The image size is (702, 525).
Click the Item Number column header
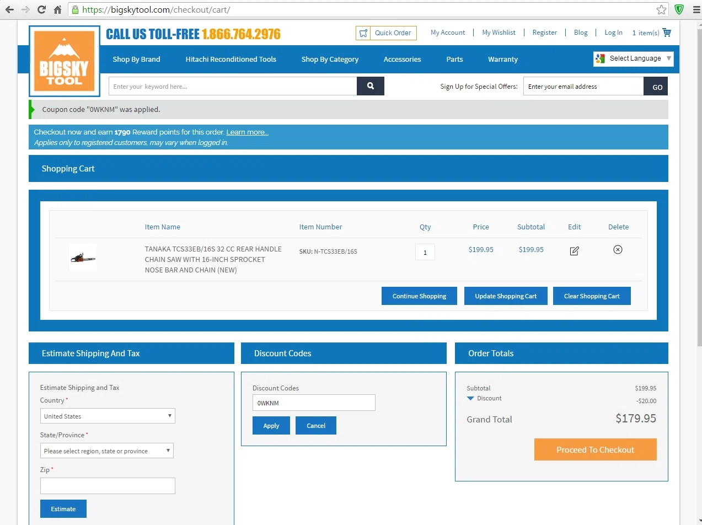pos(320,227)
